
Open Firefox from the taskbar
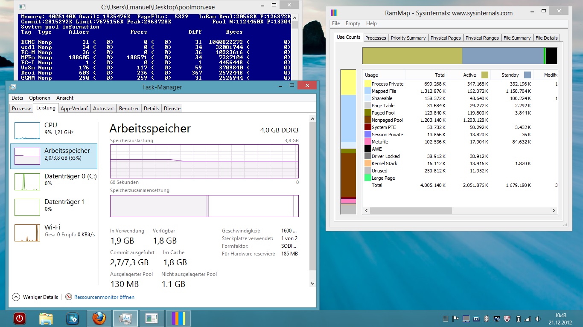click(99, 318)
